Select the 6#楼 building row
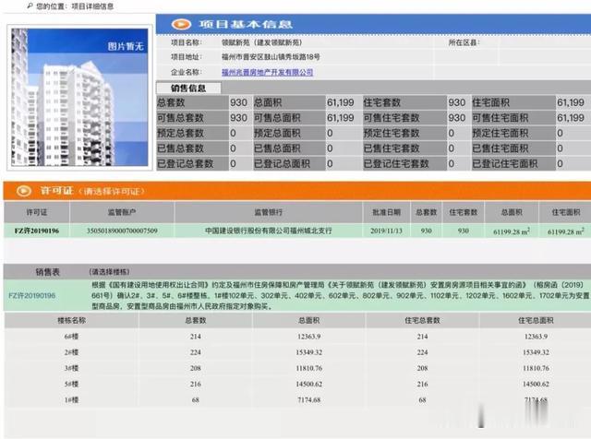This screenshot has width=591, height=439. point(297,337)
